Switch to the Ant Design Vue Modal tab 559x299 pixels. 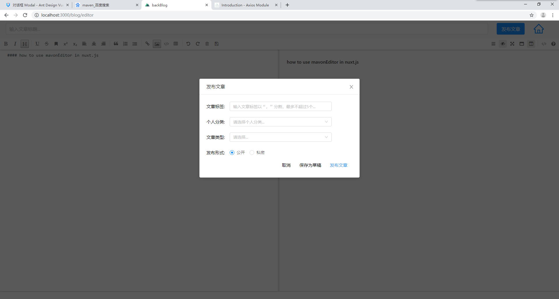pos(37,5)
